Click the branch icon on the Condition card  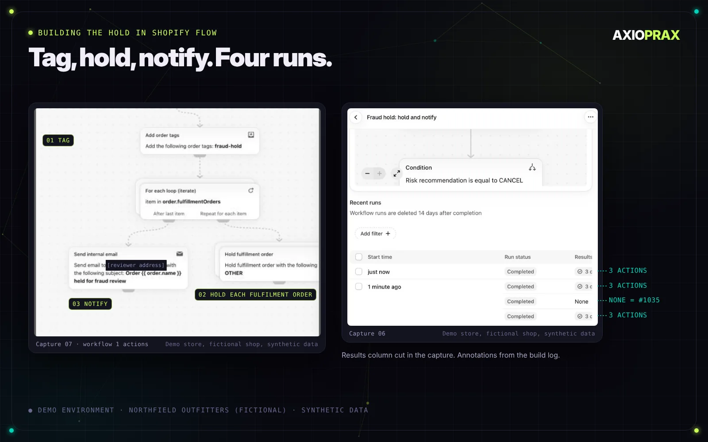pos(532,168)
